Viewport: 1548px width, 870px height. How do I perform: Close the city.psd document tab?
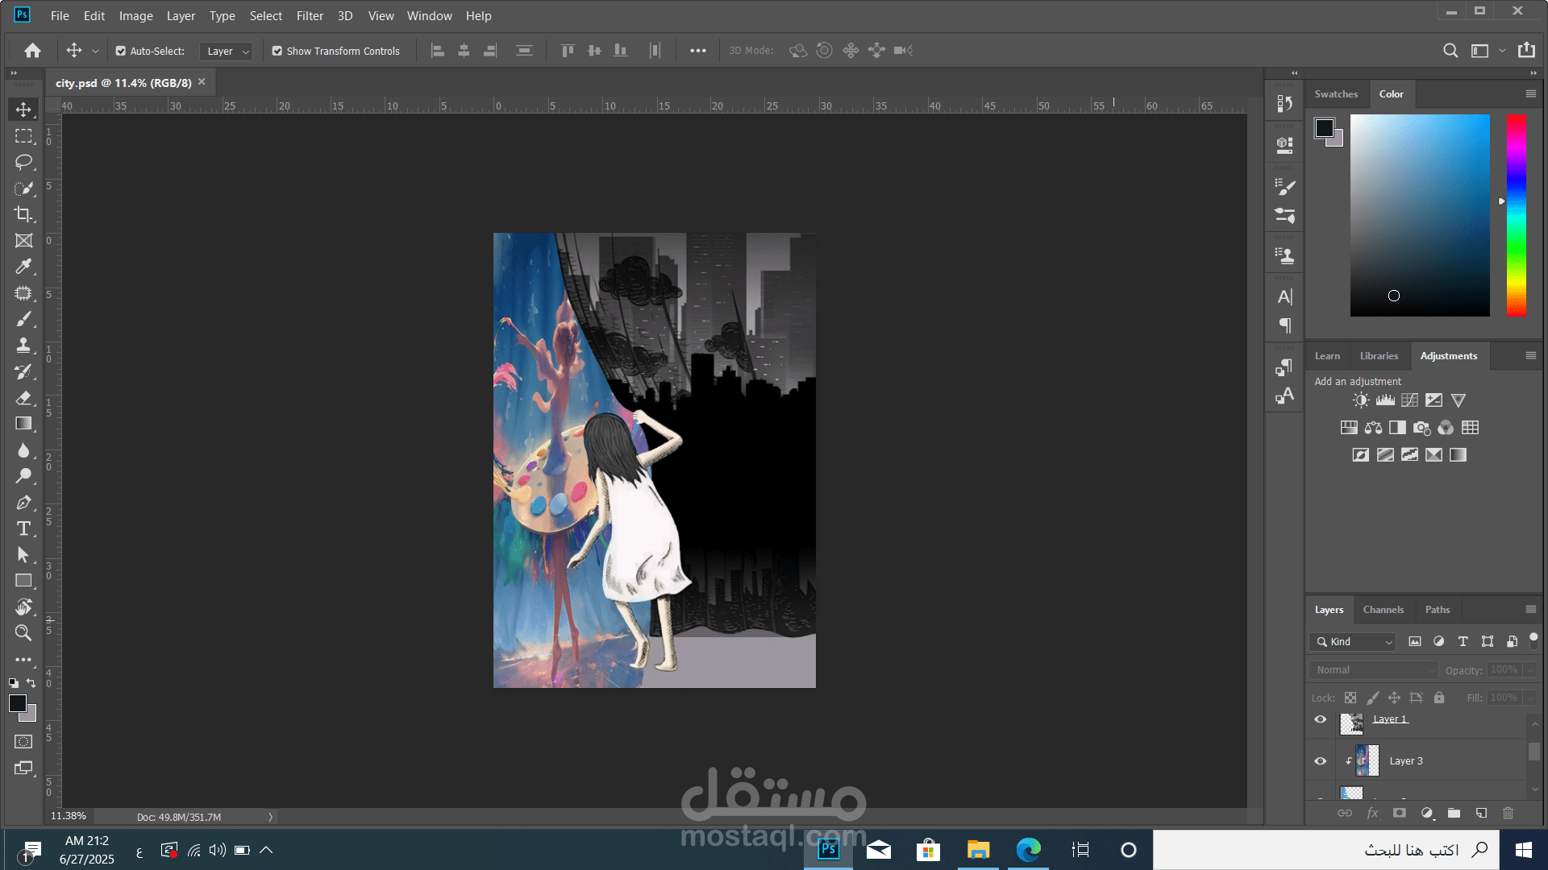coord(202,82)
